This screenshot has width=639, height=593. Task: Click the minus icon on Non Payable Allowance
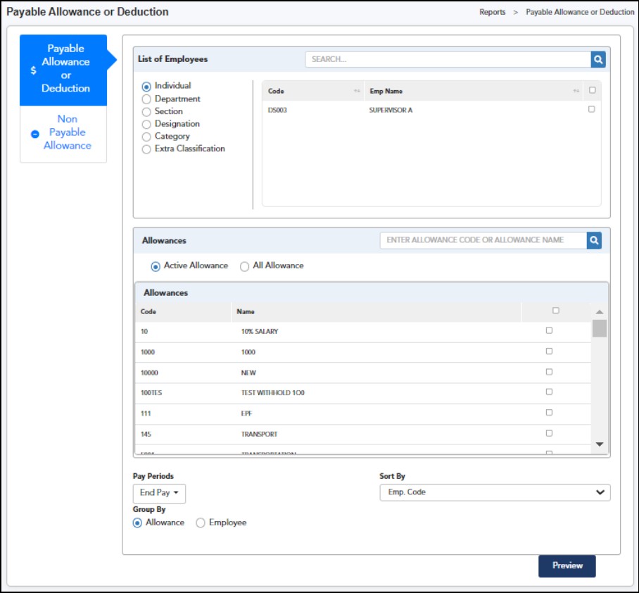35,134
